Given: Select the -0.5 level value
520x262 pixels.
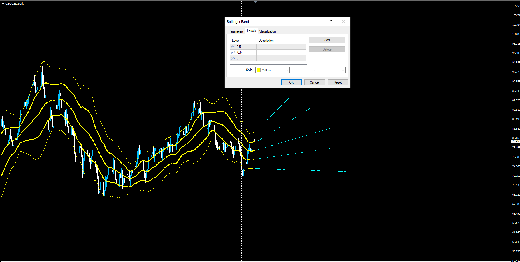Looking at the screenshot, I should click(239, 53).
